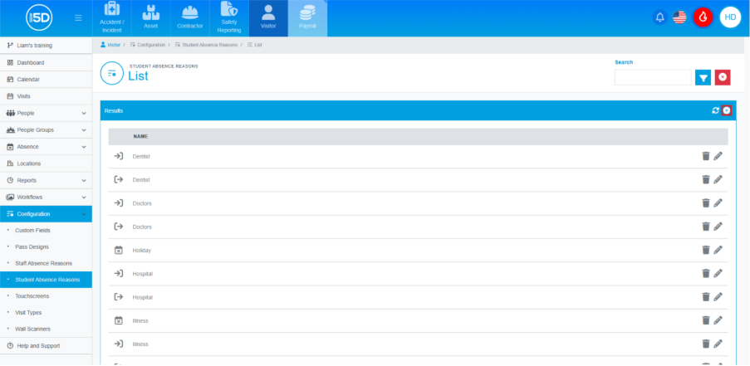Click the Search input field
The width and height of the screenshot is (750, 366).
653,77
